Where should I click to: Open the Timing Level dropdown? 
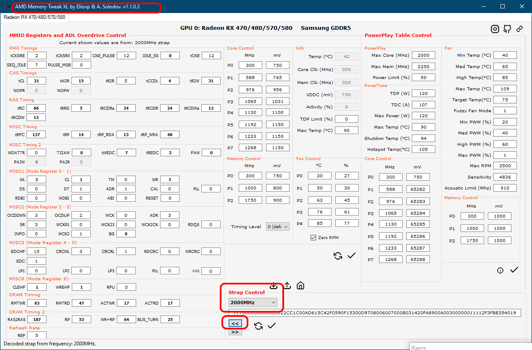click(278, 226)
